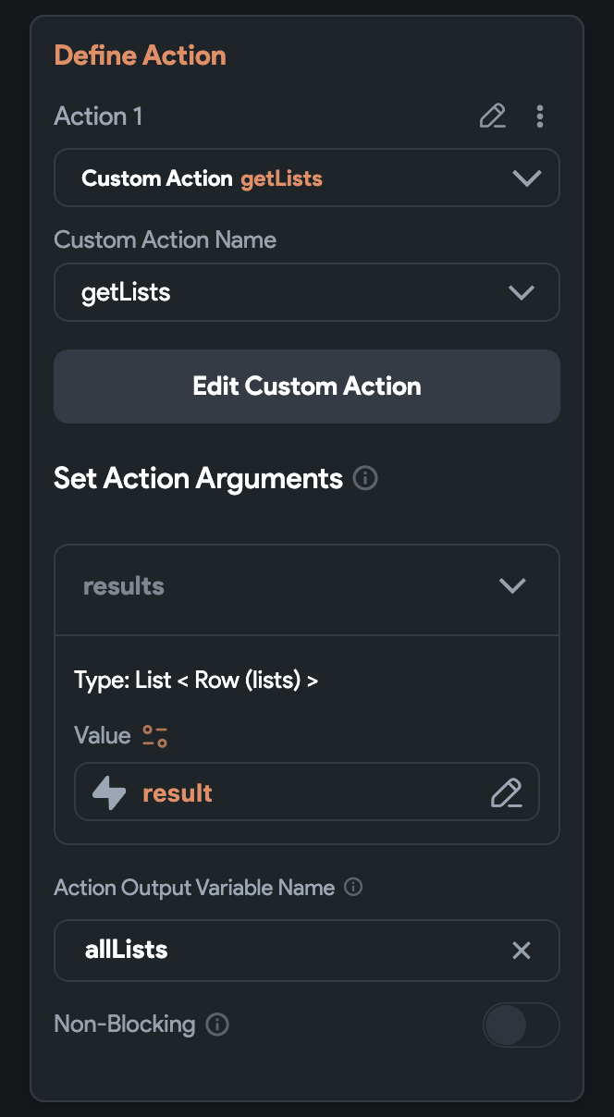Click the info icon next to Non-Blocking
Viewport: 614px width, 1117px height.
click(x=217, y=1025)
